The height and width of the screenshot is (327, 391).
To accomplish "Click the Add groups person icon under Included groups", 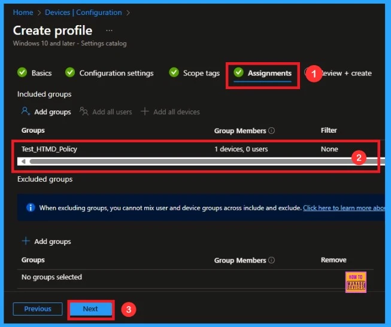I will 26,112.
